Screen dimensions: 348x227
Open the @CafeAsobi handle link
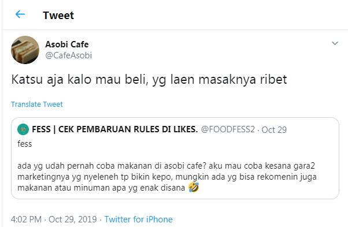coord(68,55)
